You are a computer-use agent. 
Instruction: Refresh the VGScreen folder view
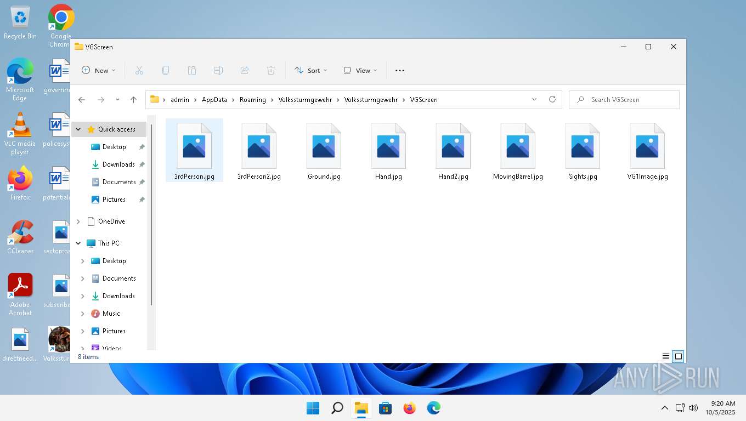pos(552,99)
